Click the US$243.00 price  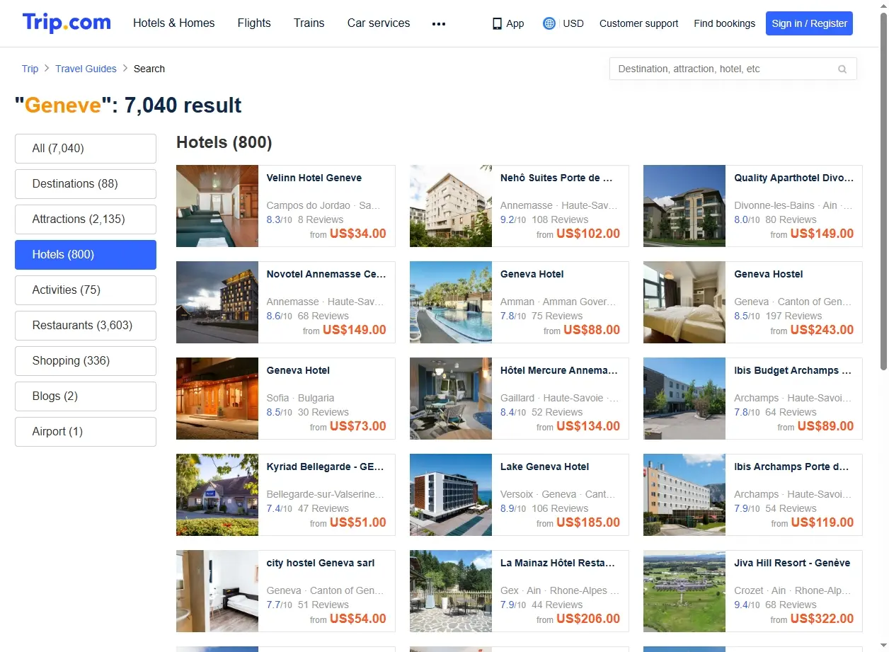tap(822, 330)
